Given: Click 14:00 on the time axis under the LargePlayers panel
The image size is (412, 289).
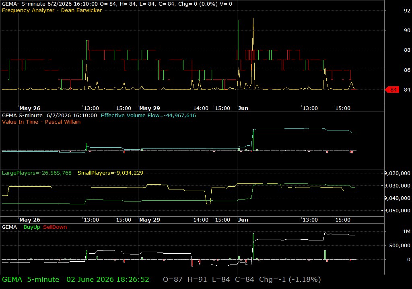Looking at the screenshot, I should 201,220.
